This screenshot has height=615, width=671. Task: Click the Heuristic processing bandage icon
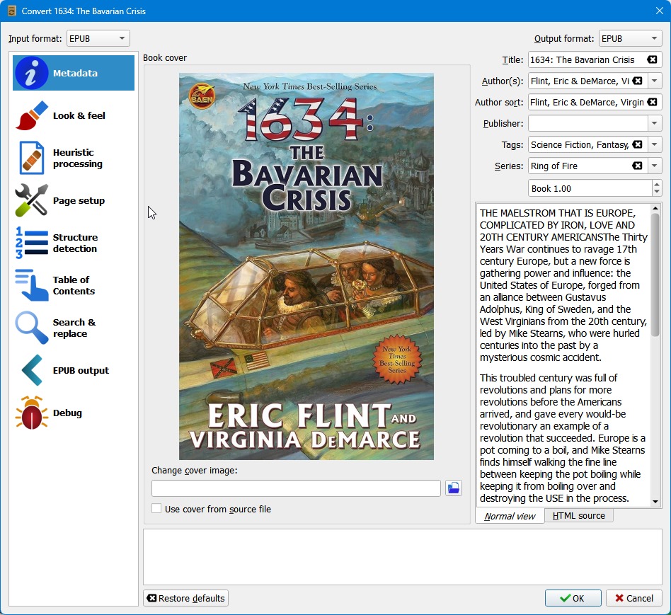click(31, 158)
